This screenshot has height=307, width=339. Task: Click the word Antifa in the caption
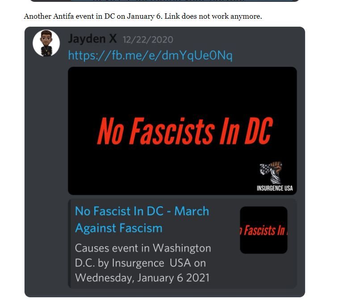click(63, 16)
